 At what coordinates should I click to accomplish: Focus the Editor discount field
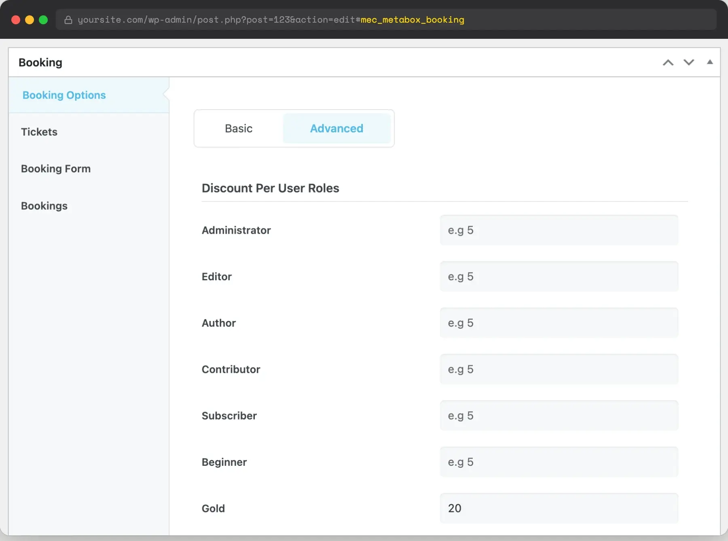(x=559, y=277)
